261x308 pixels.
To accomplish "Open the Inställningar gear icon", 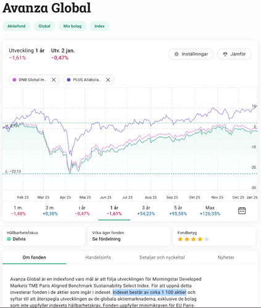I will [x=176, y=54].
